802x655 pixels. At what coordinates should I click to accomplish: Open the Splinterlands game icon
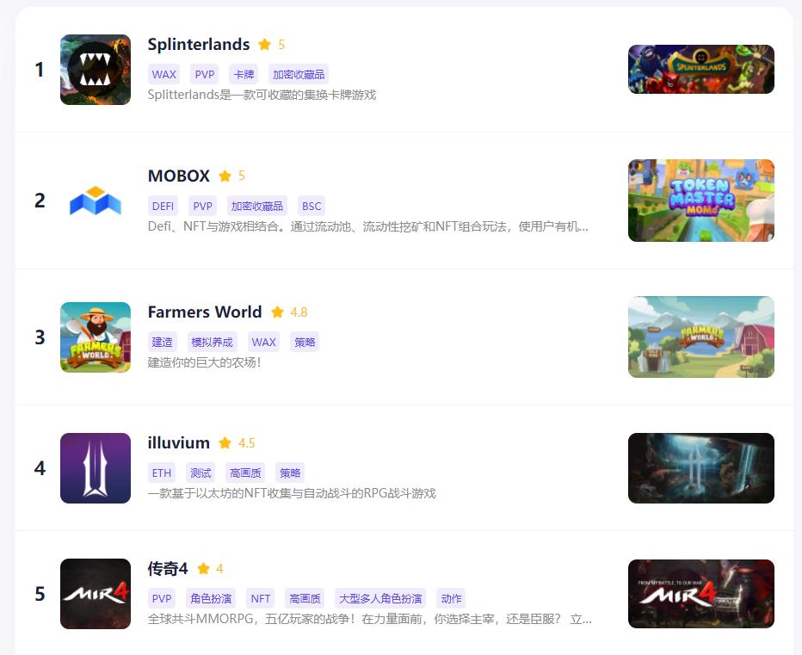click(96, 70)
